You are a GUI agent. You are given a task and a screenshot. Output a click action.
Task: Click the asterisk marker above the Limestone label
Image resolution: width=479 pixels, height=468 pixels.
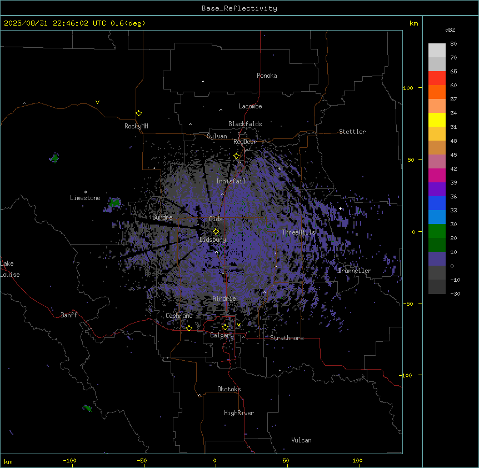(85, 192)
